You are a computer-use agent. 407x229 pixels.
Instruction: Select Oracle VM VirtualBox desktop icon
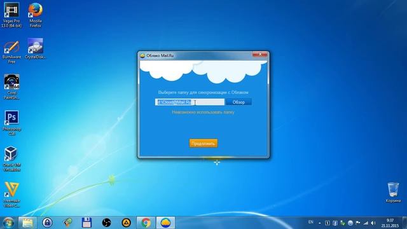(11, 159)
